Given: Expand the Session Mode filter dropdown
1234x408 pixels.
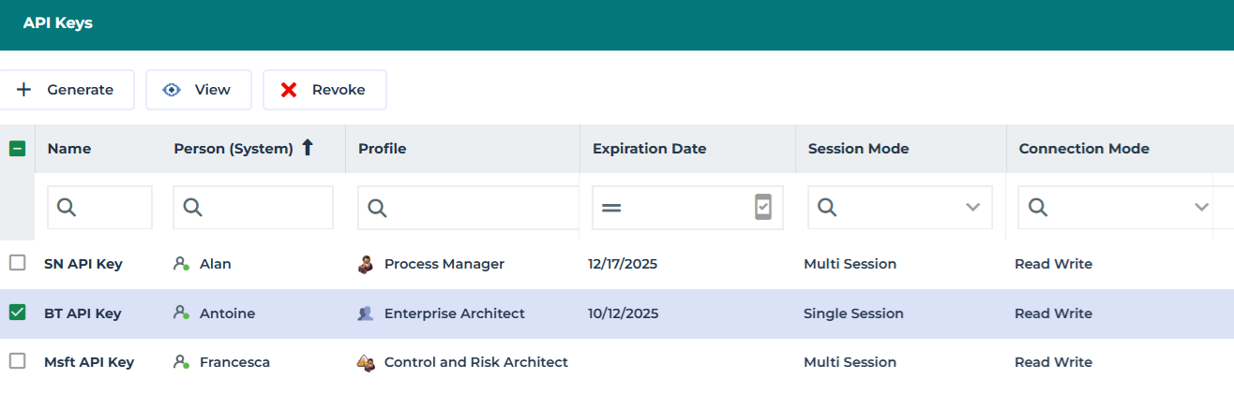Looking at the screenshot, I should (x=972, y=208).
